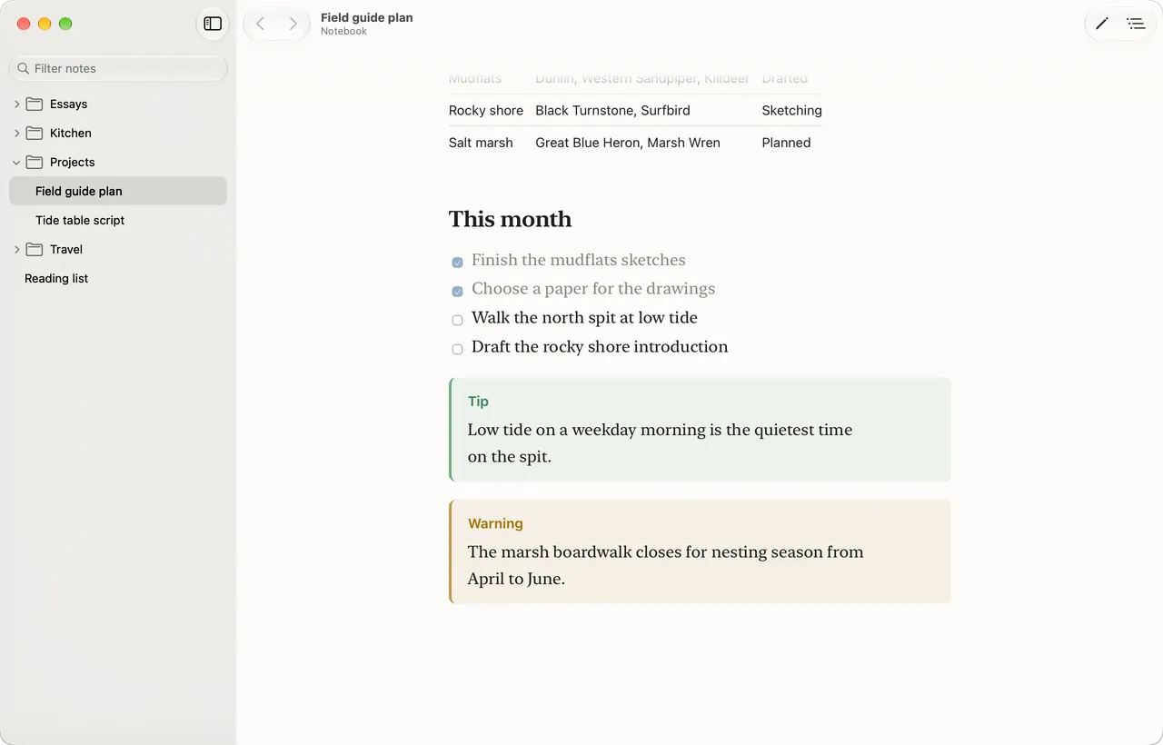Image resolution: width=1163 pixels, height=745 pixels.
Task: Go back with the left arrow
Action: coord(261,24)
